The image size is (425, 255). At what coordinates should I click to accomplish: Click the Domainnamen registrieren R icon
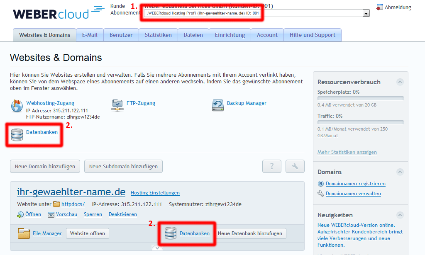tap(321, 184)
